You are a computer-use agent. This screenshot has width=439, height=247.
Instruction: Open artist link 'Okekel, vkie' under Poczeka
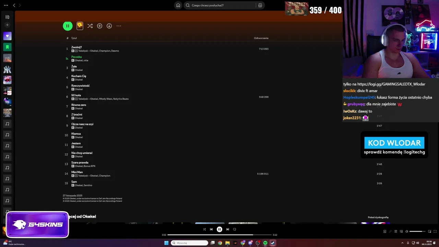pos(81,60)
